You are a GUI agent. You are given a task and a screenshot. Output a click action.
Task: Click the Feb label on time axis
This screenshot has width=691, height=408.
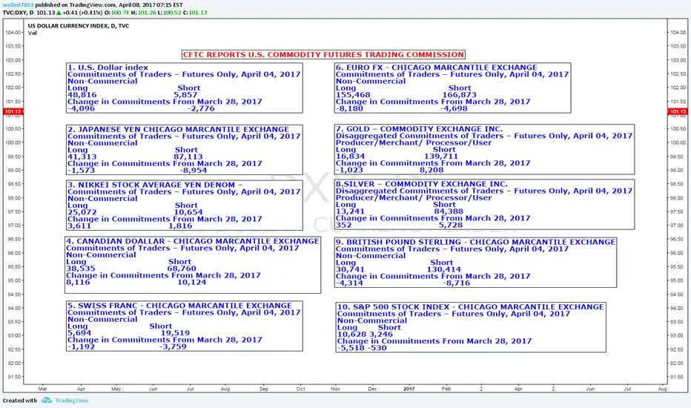446,389
